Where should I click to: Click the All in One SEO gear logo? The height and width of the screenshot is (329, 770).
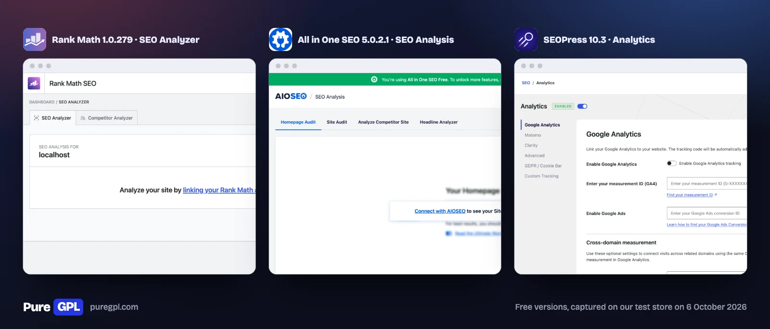pos(281,39)
